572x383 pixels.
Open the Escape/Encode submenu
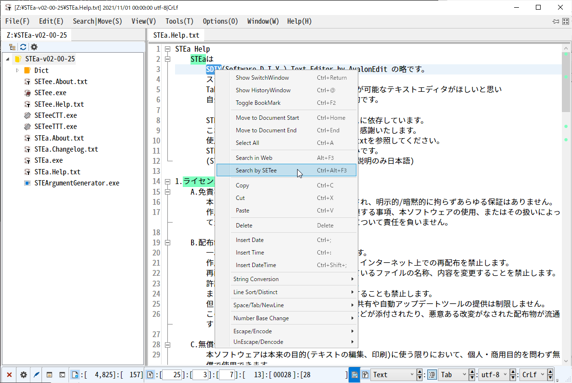coord(286,331)
